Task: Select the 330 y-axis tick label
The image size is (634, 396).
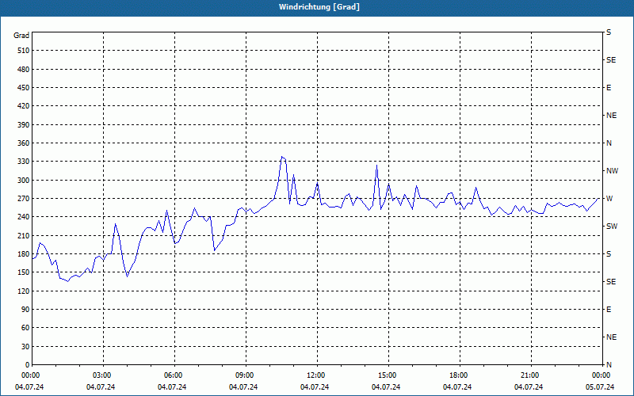Action: (24, 162)
